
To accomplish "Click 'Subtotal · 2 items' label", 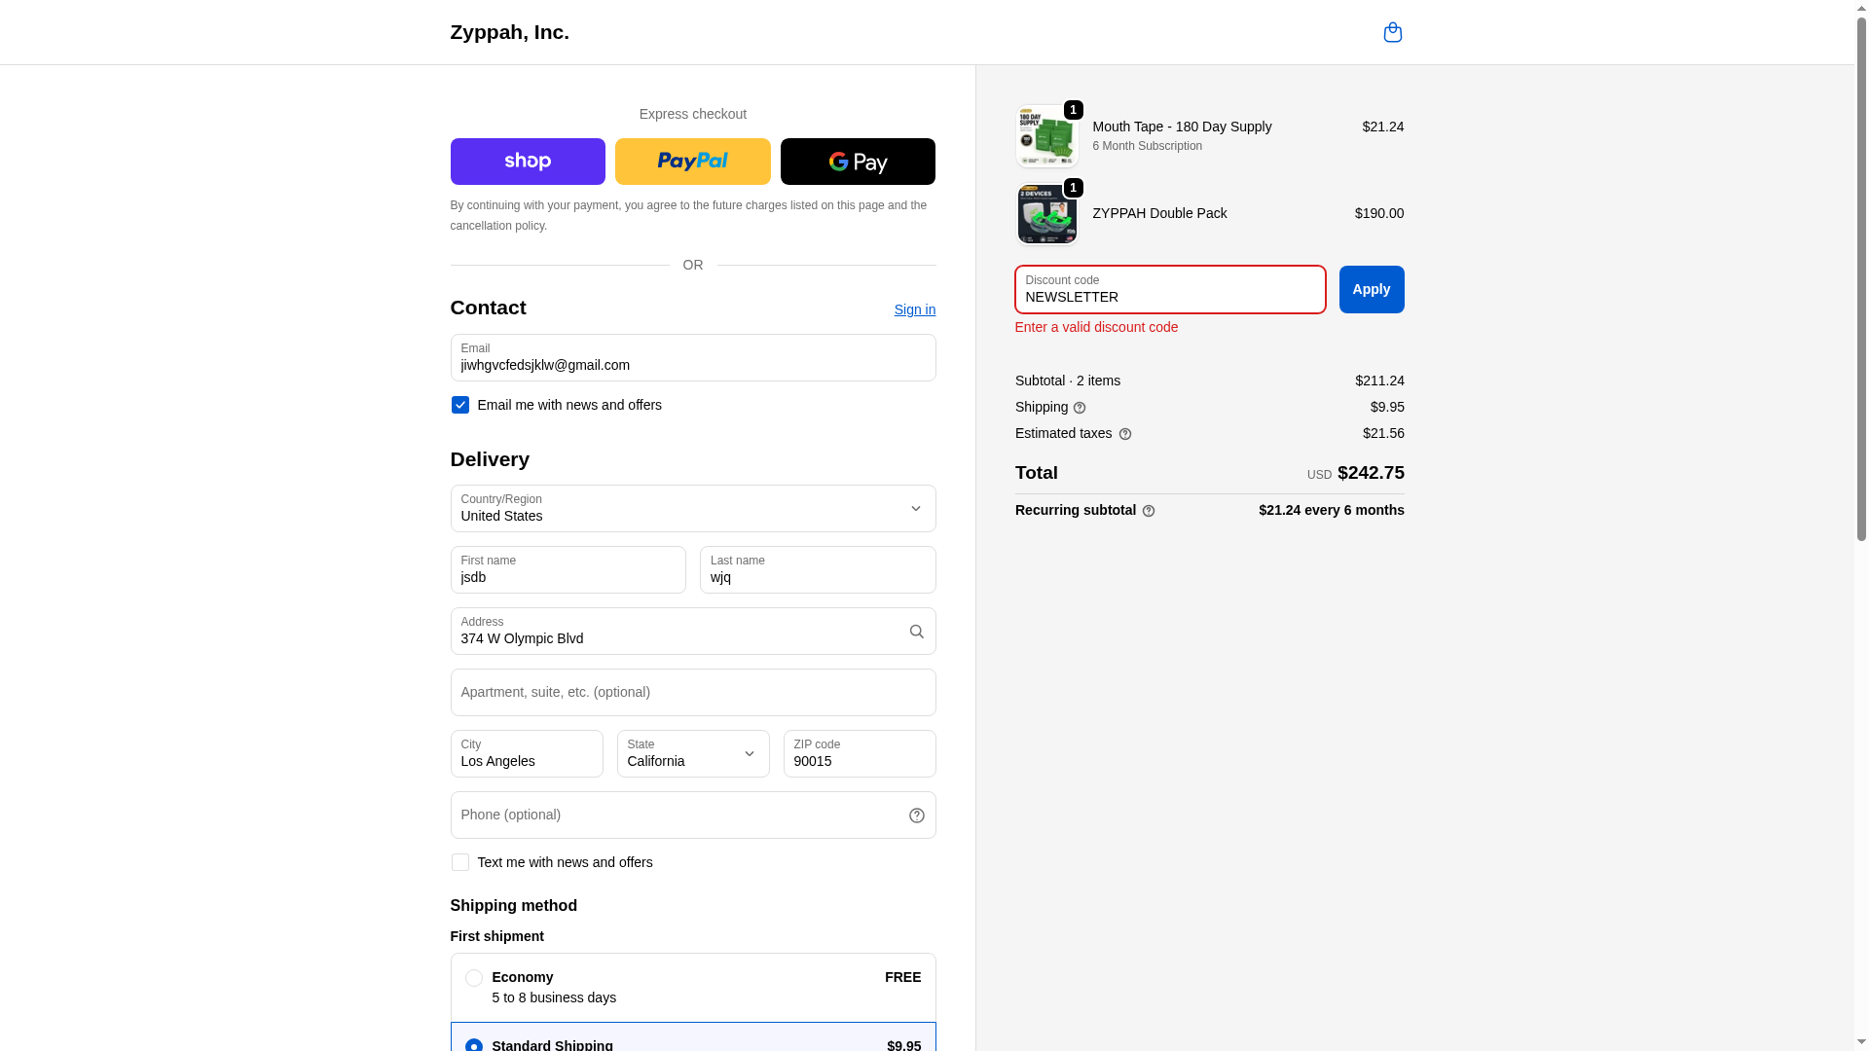I will 1068,381.
